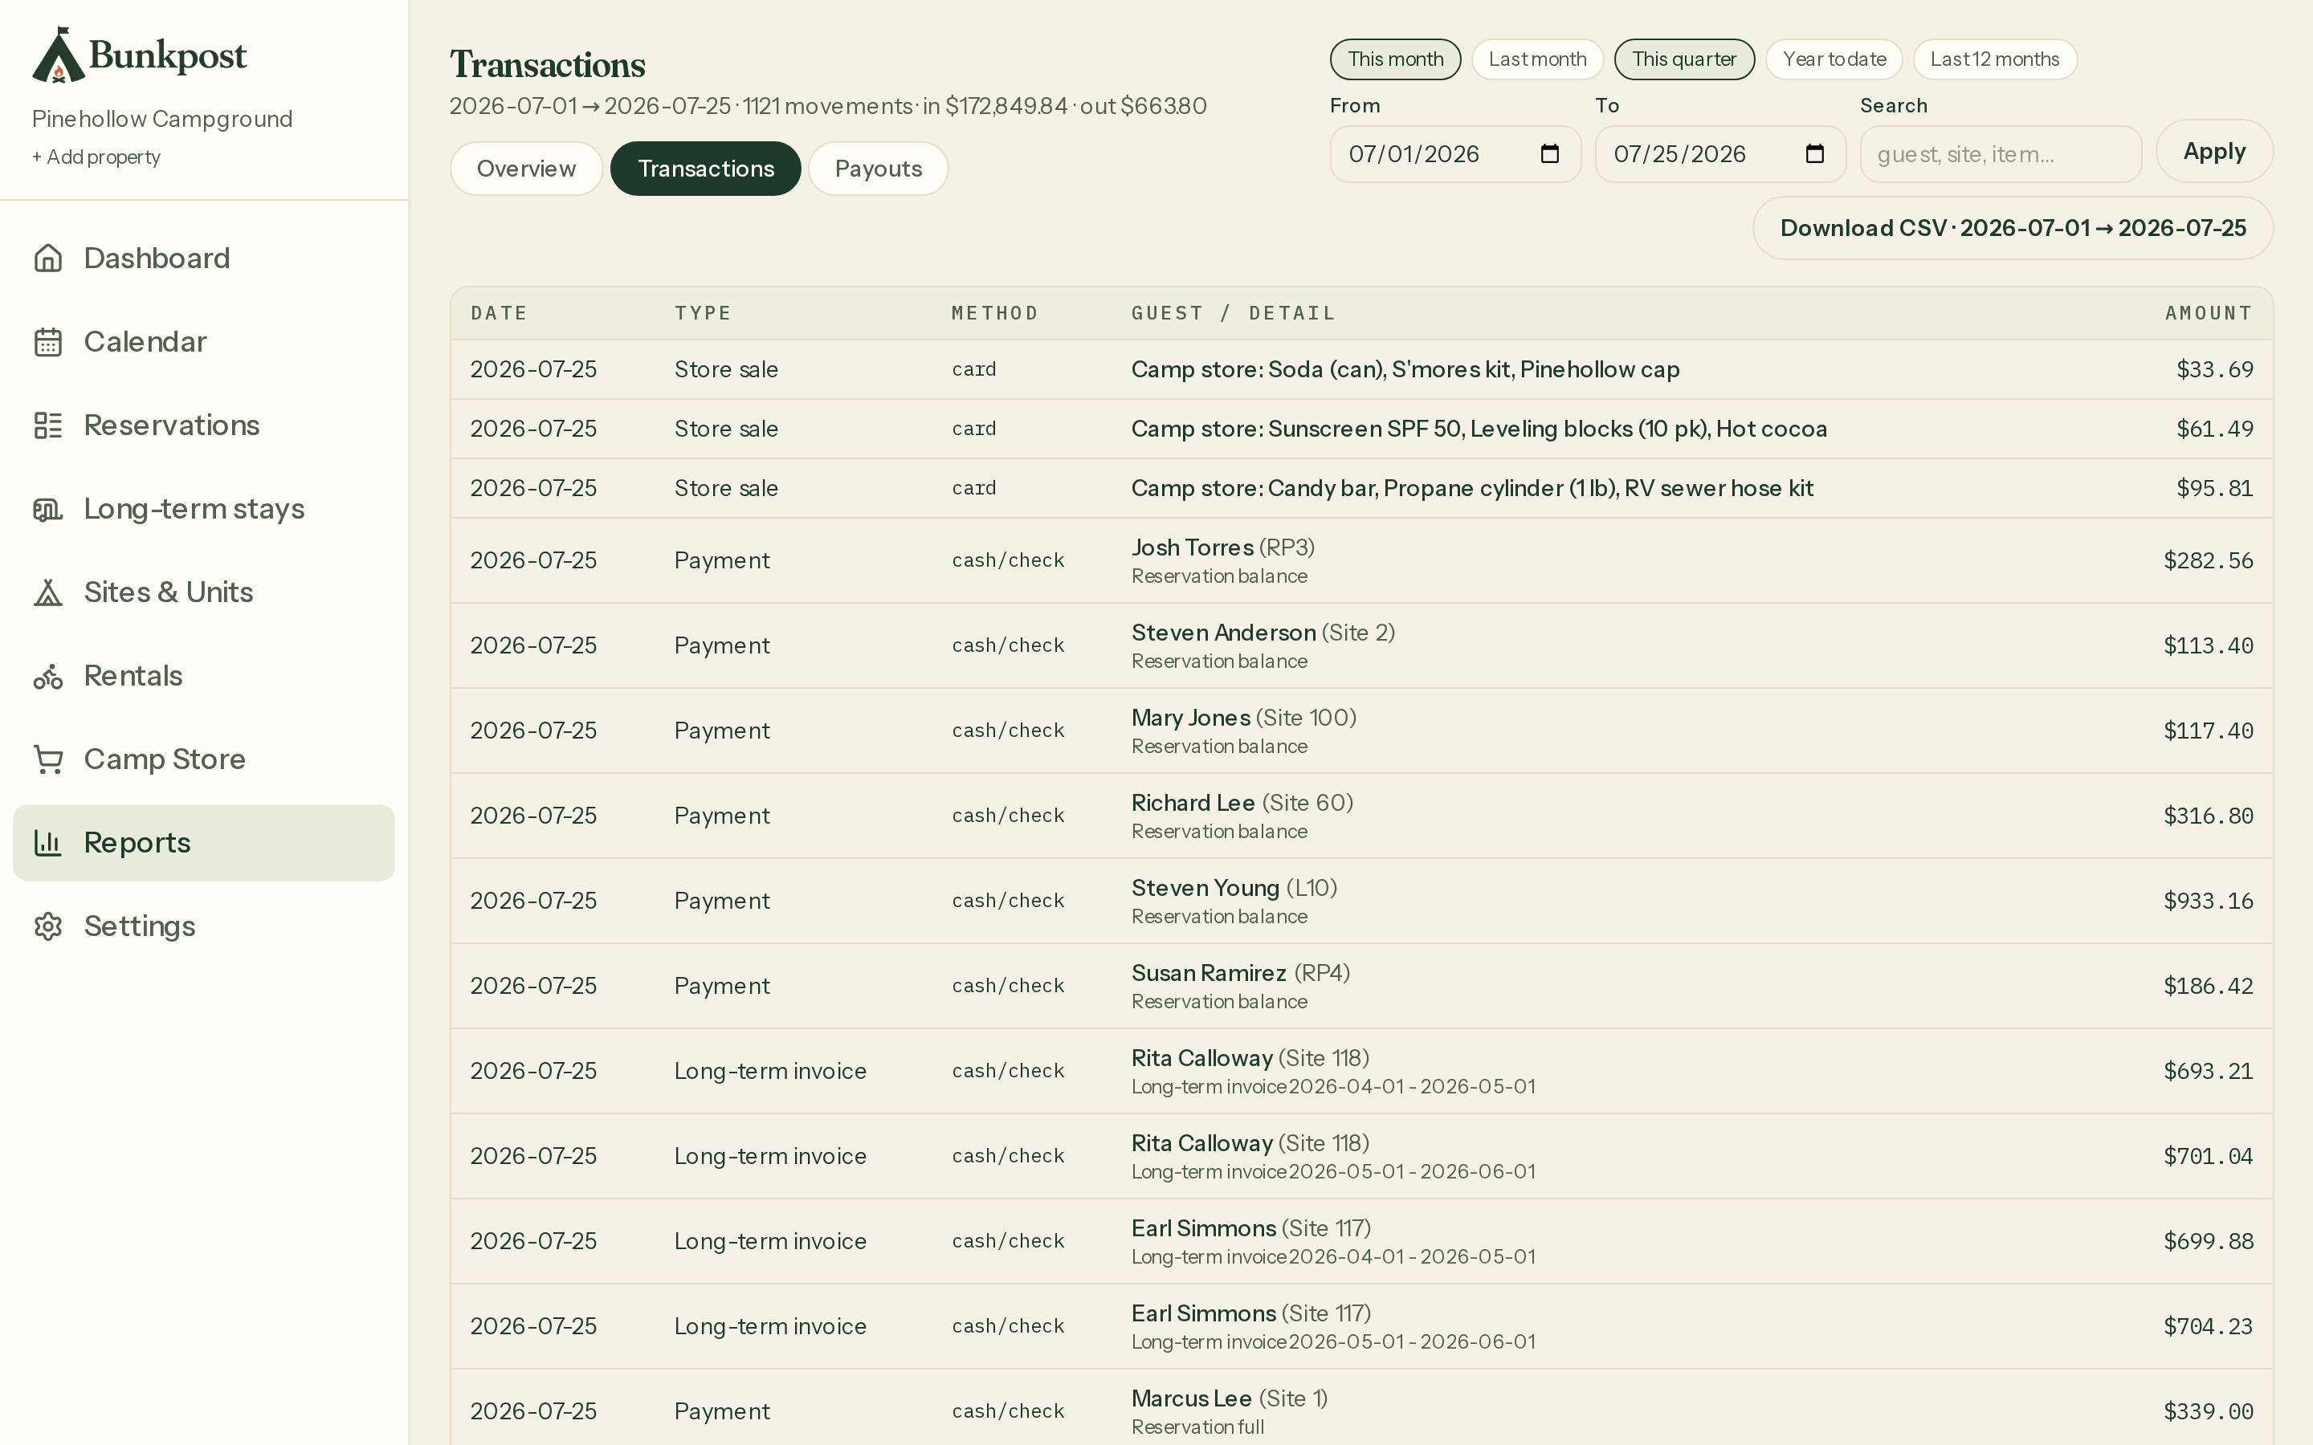Navigate to Long-term stays
2313x1445 pixels.
(x=203, y=508)
